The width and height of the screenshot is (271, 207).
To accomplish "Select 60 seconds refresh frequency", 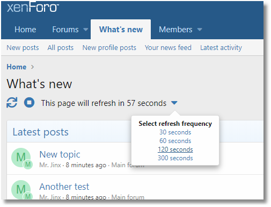I will (175, 141).
